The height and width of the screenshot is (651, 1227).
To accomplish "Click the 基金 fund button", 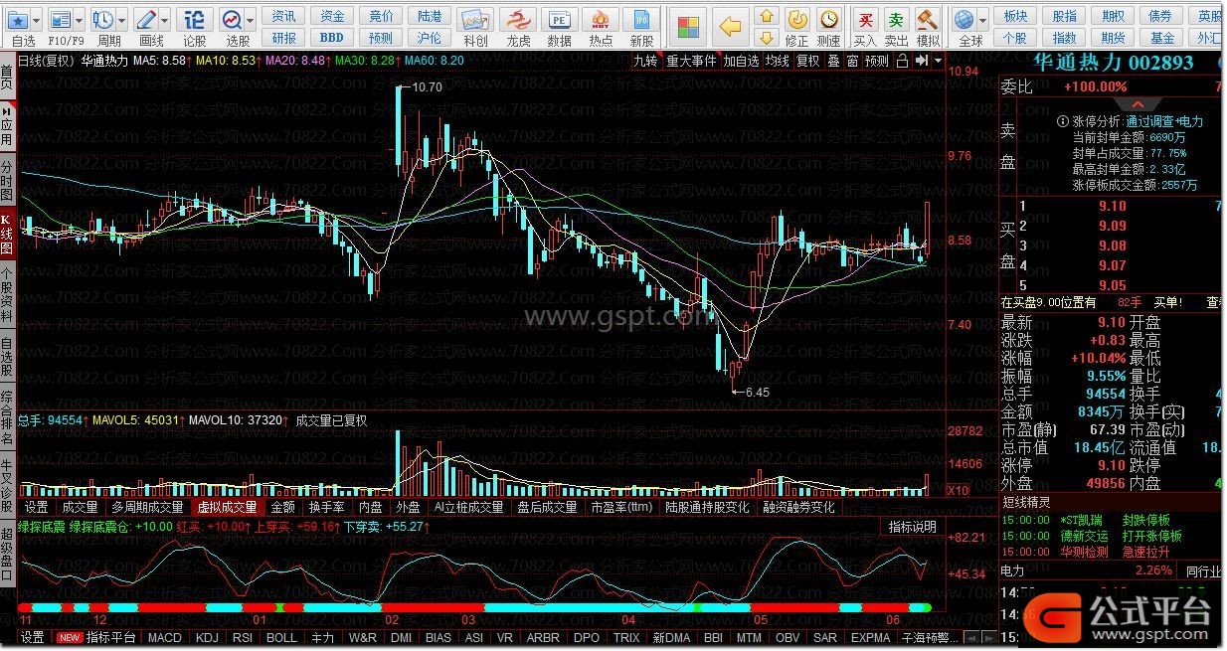I will pyautogui.click(x=1162, y=38).
